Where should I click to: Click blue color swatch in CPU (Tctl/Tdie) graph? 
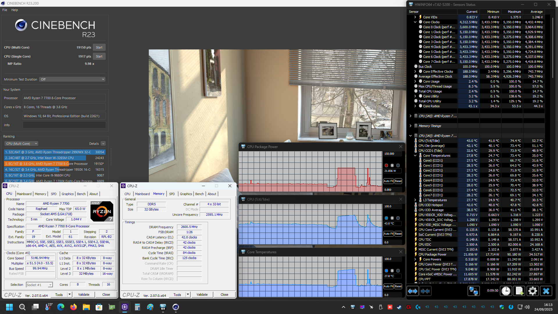(x=387, y=218)
